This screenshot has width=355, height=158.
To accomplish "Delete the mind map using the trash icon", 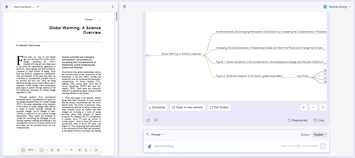I will (124, 7).
